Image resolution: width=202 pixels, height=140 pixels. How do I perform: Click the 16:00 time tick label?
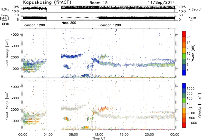124,135
